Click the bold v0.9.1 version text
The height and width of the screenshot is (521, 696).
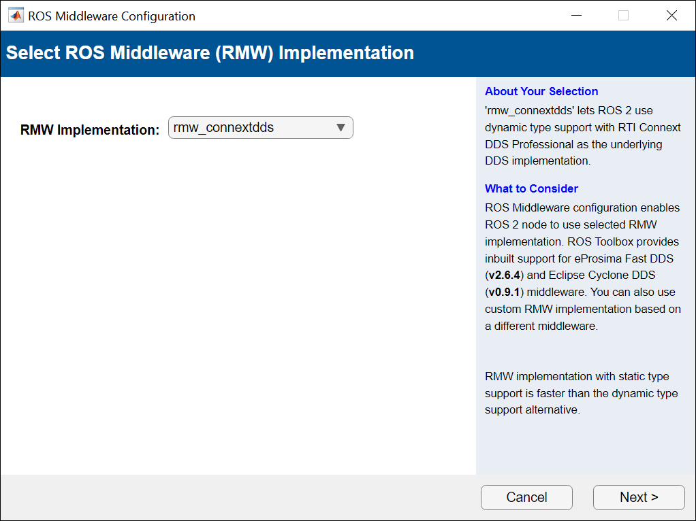click(504, 292)
